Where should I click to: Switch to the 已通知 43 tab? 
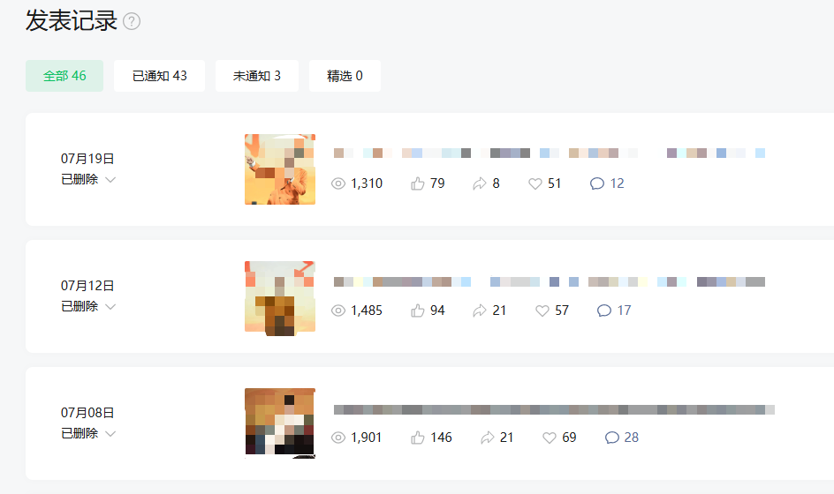(x=159, y=76)
